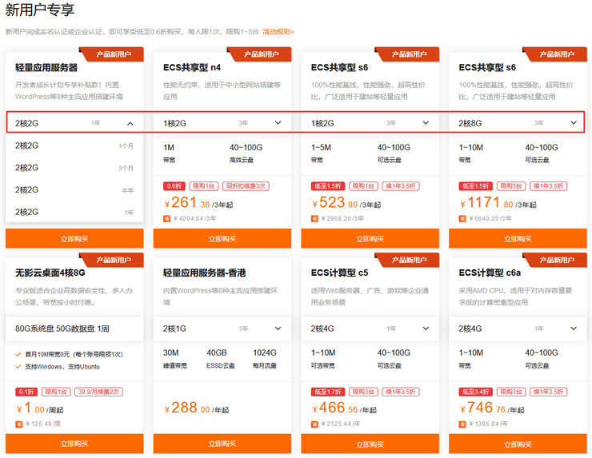Click the checkmark icon beside 支持Windows
Screen dimensions: 592x458
coord(18,366)
